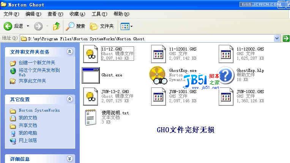Select the 11-12002.GHS file icon
Screen dimensions: 290x163
pos(226,54)
